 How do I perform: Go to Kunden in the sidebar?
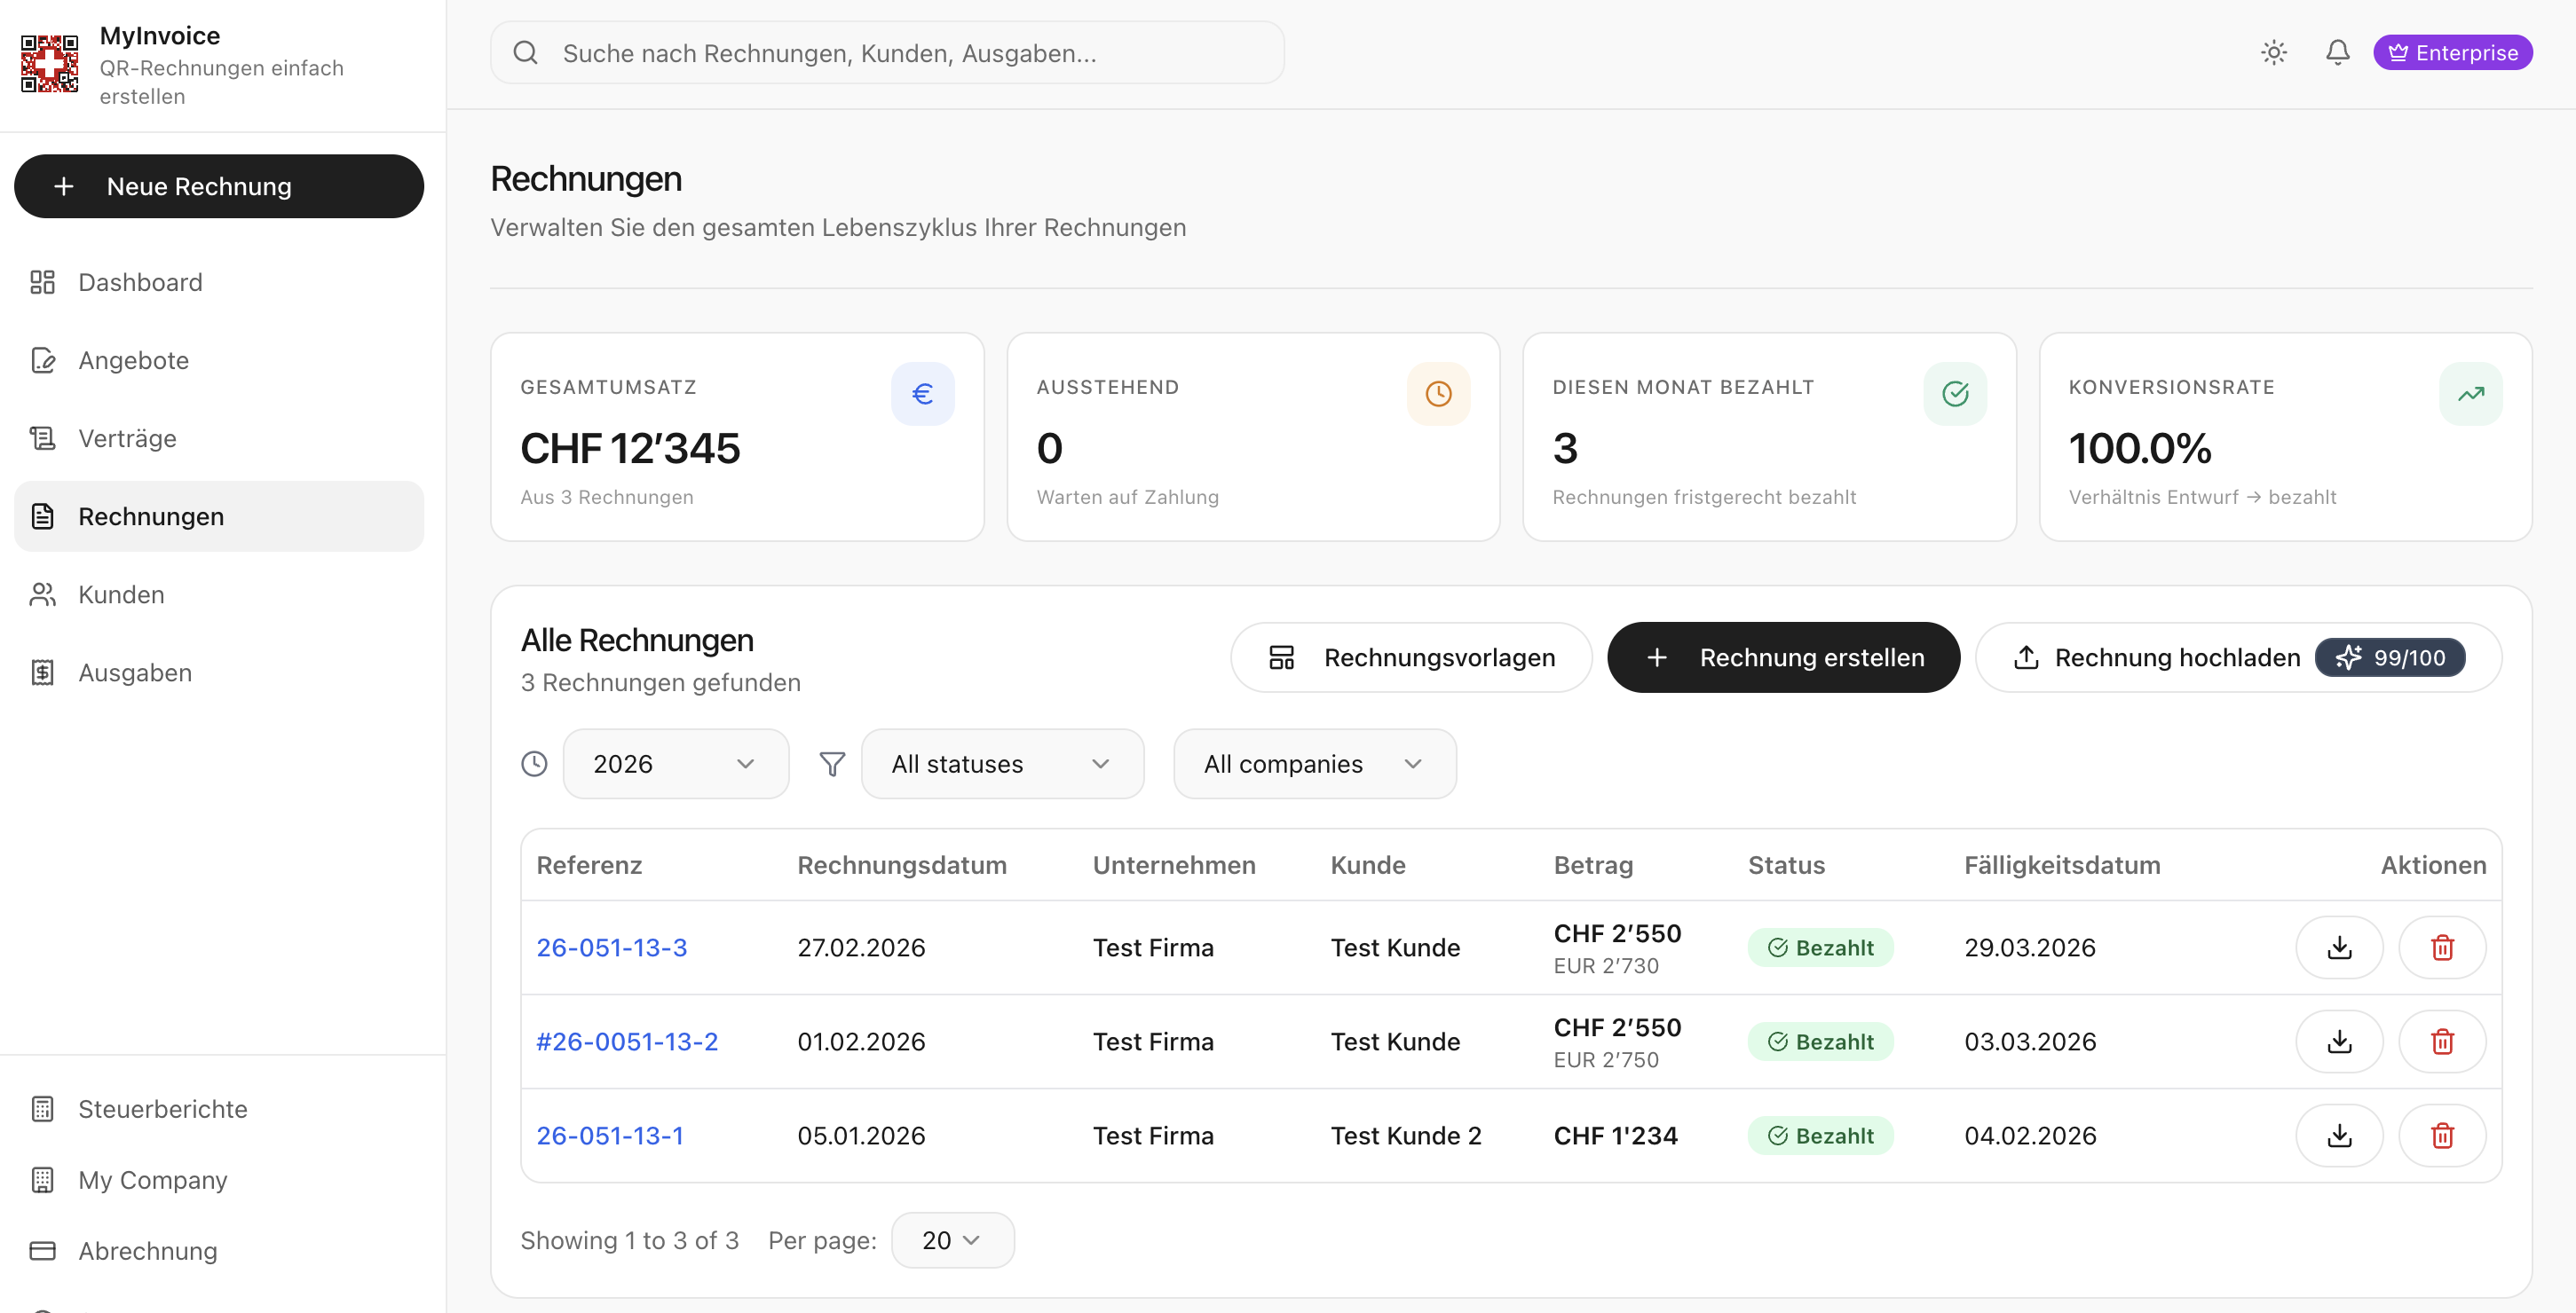121,594
